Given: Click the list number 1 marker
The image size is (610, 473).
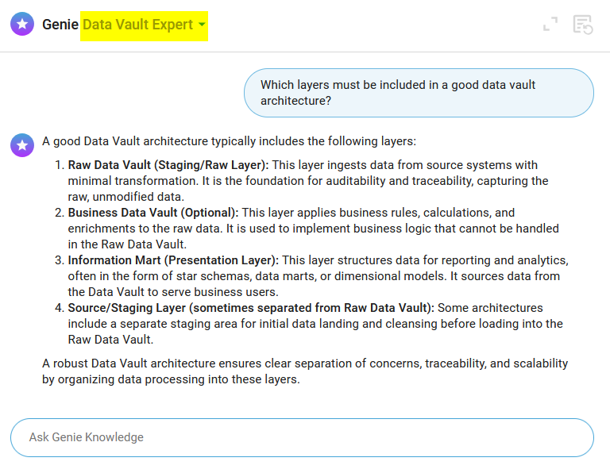Looking at the screenshot, I should pos(59,165).
